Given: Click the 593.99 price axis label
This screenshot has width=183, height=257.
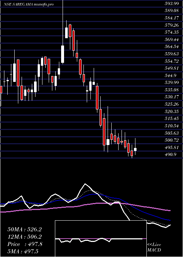Looking at the screenshot, I should pos(172,4).
